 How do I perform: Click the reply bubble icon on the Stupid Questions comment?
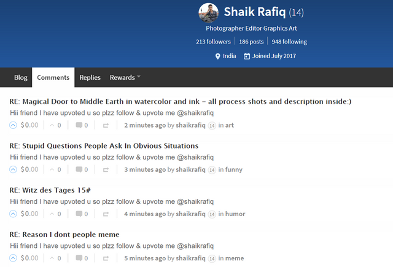point(79,169)
